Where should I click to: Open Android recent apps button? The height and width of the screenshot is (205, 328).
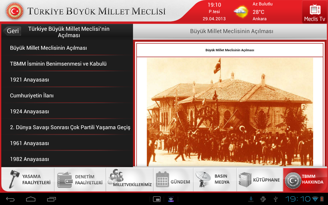click(51, 199)
